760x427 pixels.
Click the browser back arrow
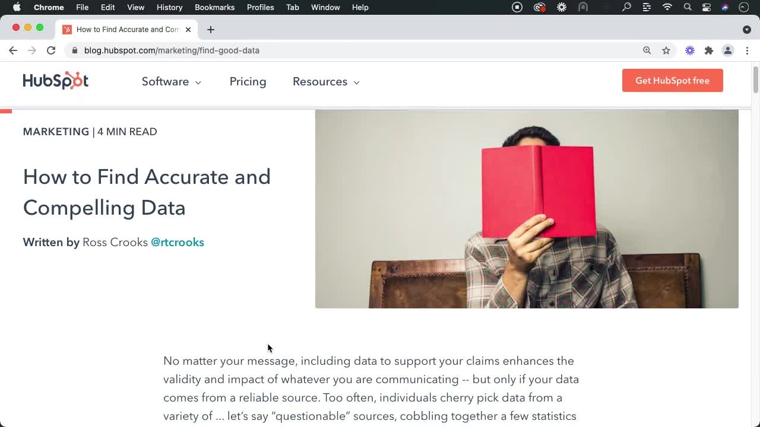[13, 50]
